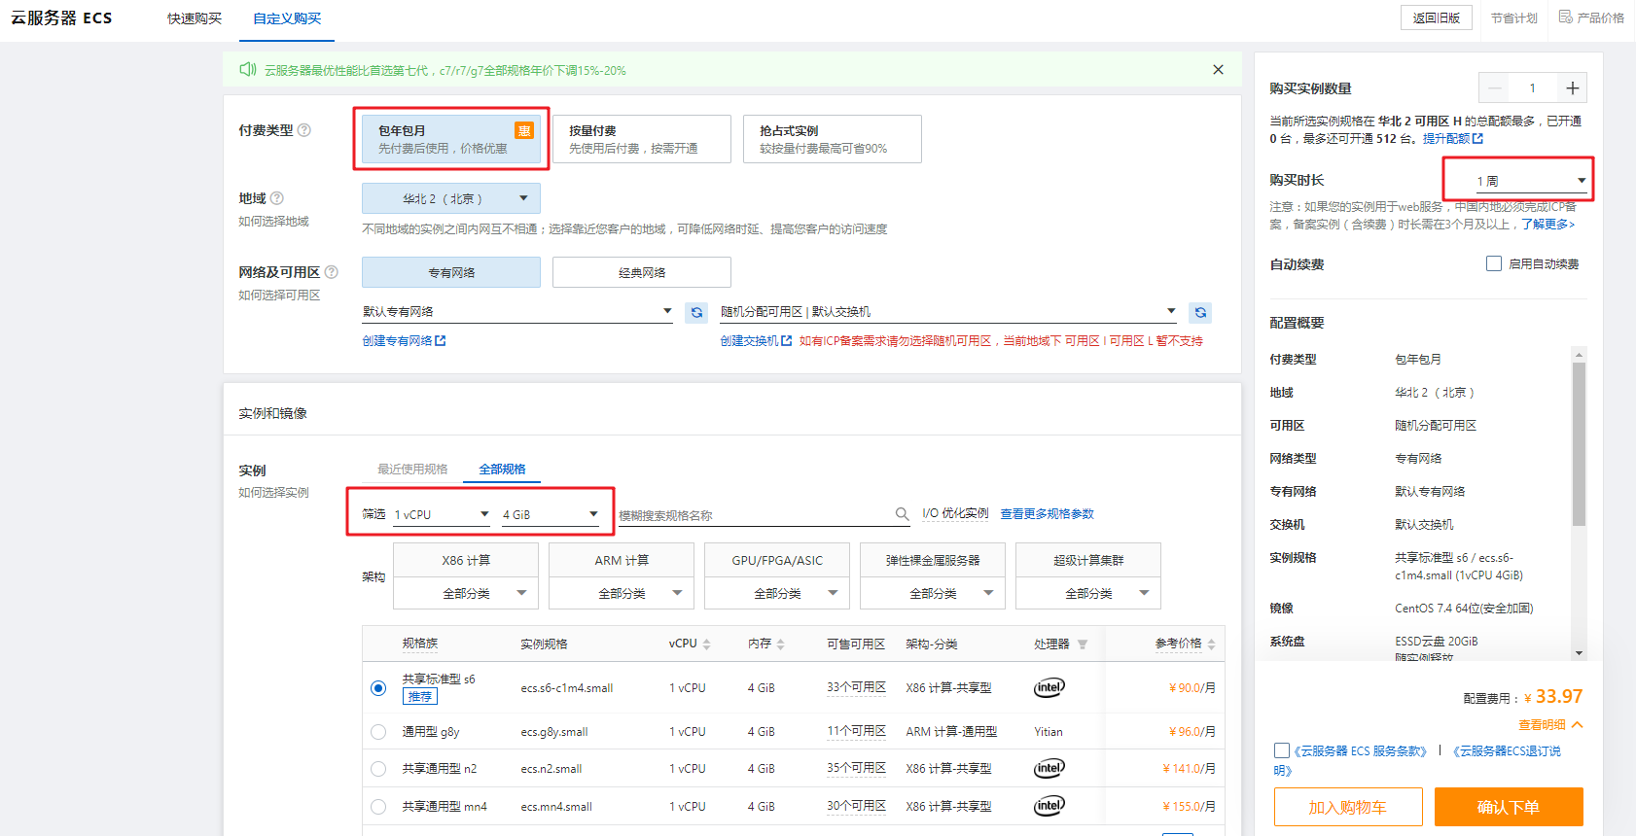Select GPU/FPGA/ASIC architecture tab

(x=777, y=560)
